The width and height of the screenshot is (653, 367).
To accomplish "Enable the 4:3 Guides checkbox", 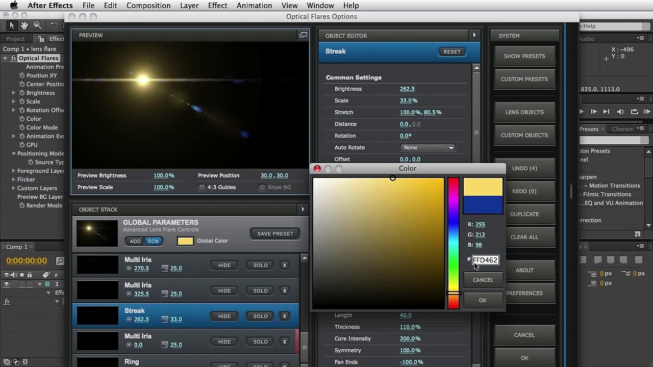I will click(x=202, y=187).
